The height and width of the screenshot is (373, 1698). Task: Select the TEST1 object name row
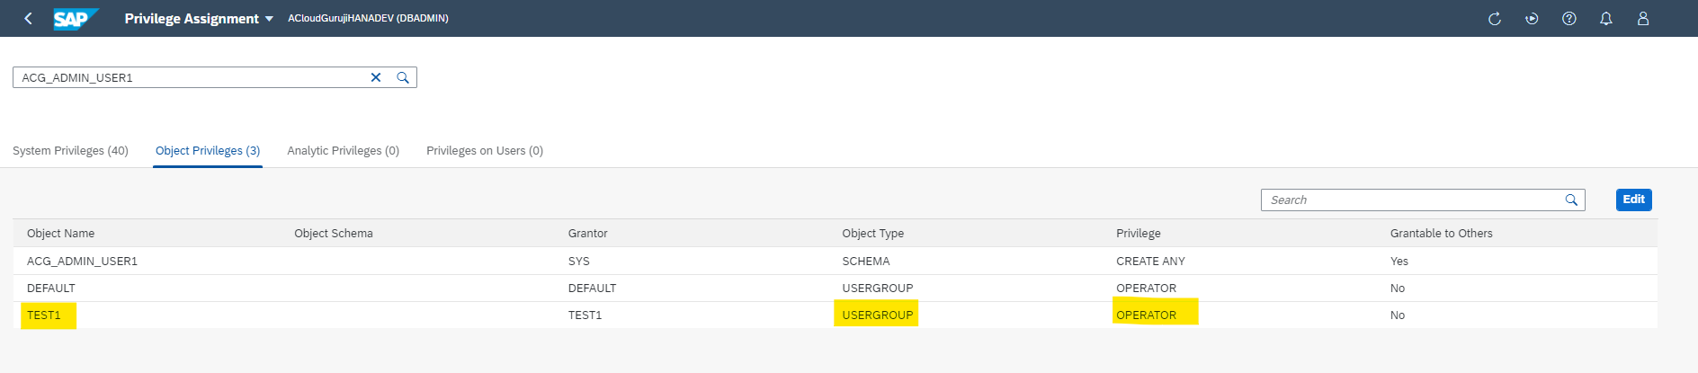(x=44, y=315)
